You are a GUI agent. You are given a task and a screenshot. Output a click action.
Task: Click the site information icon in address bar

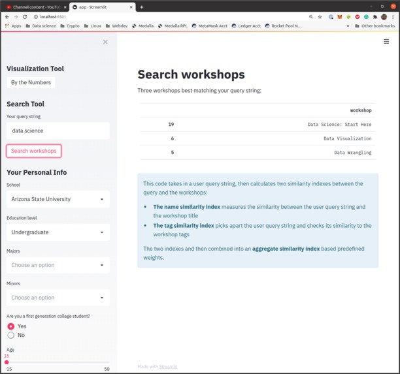coord(36,17)
